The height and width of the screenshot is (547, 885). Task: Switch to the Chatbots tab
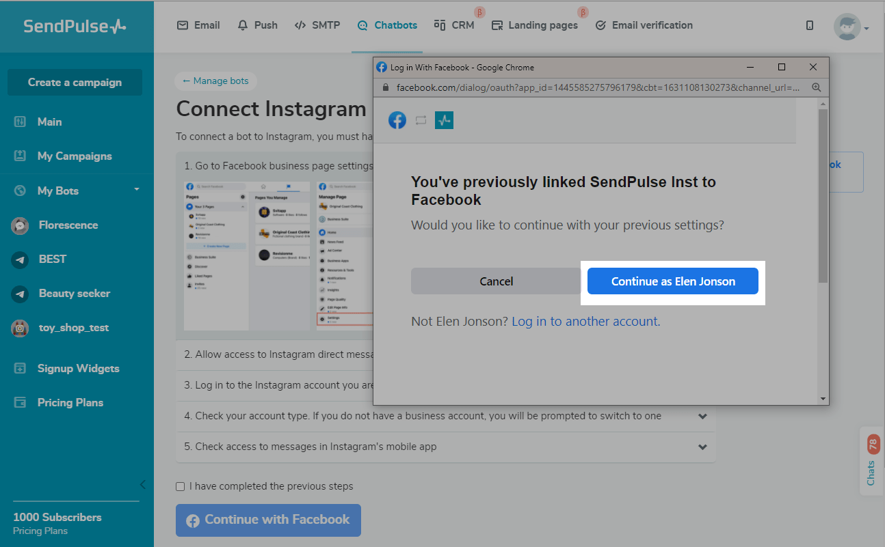387,25
